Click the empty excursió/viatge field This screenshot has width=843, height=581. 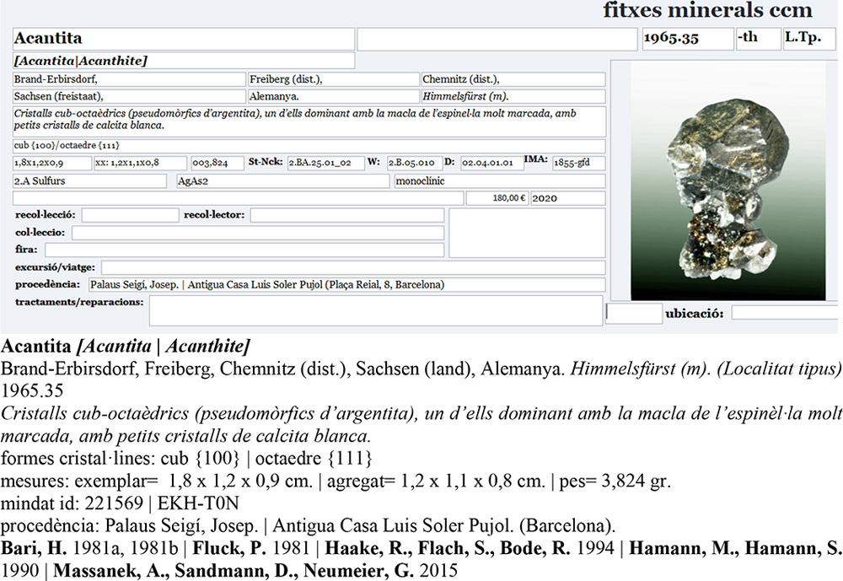(x=353, y=267)
